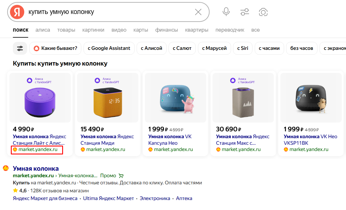
Task: Open the "картинки" tab
Action: click(93, 30)
